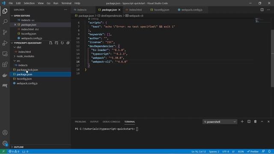
Task: Open the Extensions view
Action: point(5,65)
